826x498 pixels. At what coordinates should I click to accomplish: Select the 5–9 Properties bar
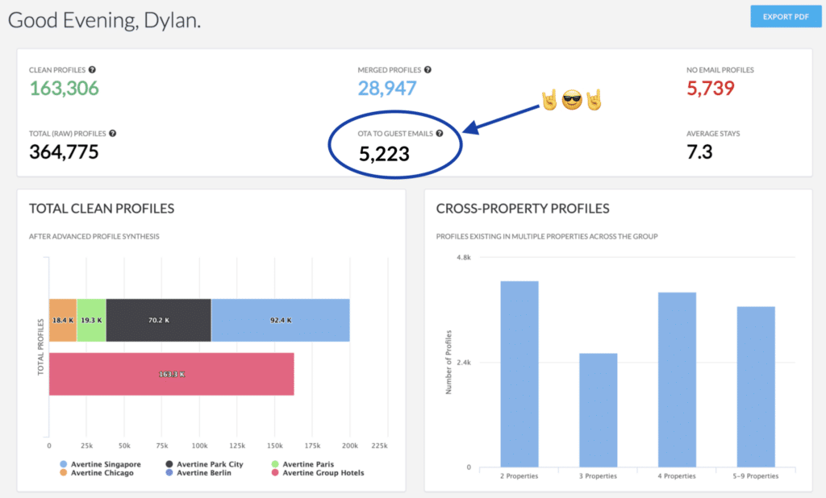(x=756, y=387)
